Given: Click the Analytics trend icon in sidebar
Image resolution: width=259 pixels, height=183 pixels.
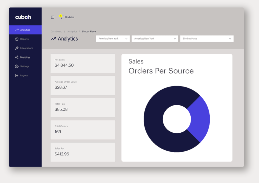Looking at the screenshot, I should tap(17, 30).
